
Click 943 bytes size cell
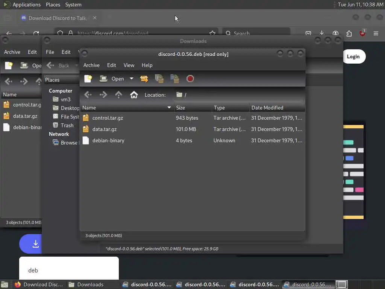[187, 118]
